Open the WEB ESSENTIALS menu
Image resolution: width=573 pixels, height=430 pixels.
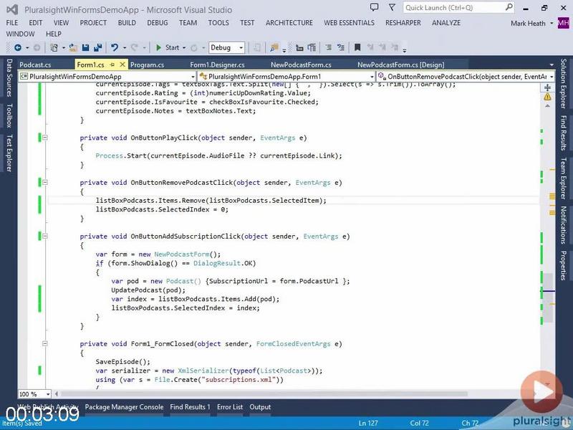coord(349,23)
